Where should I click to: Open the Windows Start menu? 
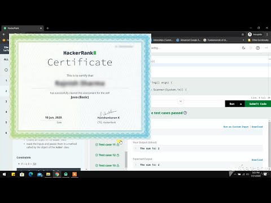[4, 174]
